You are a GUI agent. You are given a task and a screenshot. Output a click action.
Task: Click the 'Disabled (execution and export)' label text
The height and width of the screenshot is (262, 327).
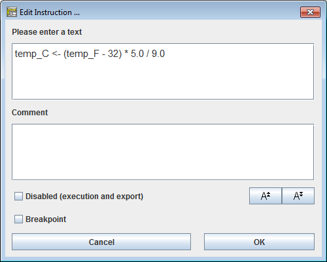(x=84, y=196)
